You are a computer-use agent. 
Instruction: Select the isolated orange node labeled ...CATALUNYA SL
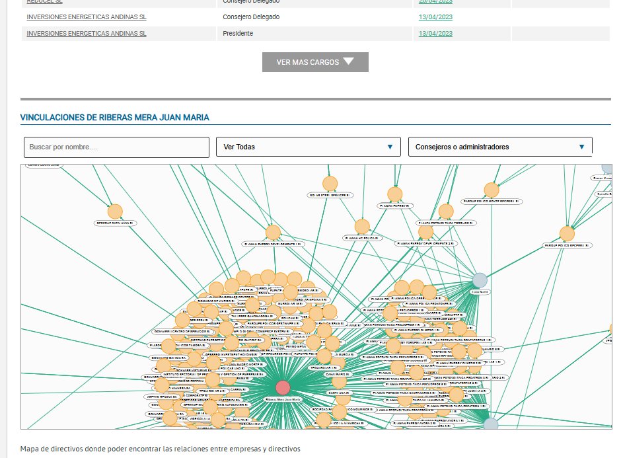coord(115,211)
